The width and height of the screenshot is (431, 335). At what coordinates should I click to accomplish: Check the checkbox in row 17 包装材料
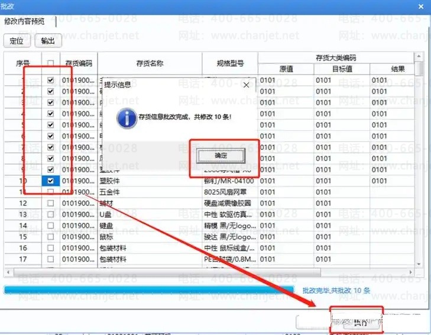coord(51,259)
